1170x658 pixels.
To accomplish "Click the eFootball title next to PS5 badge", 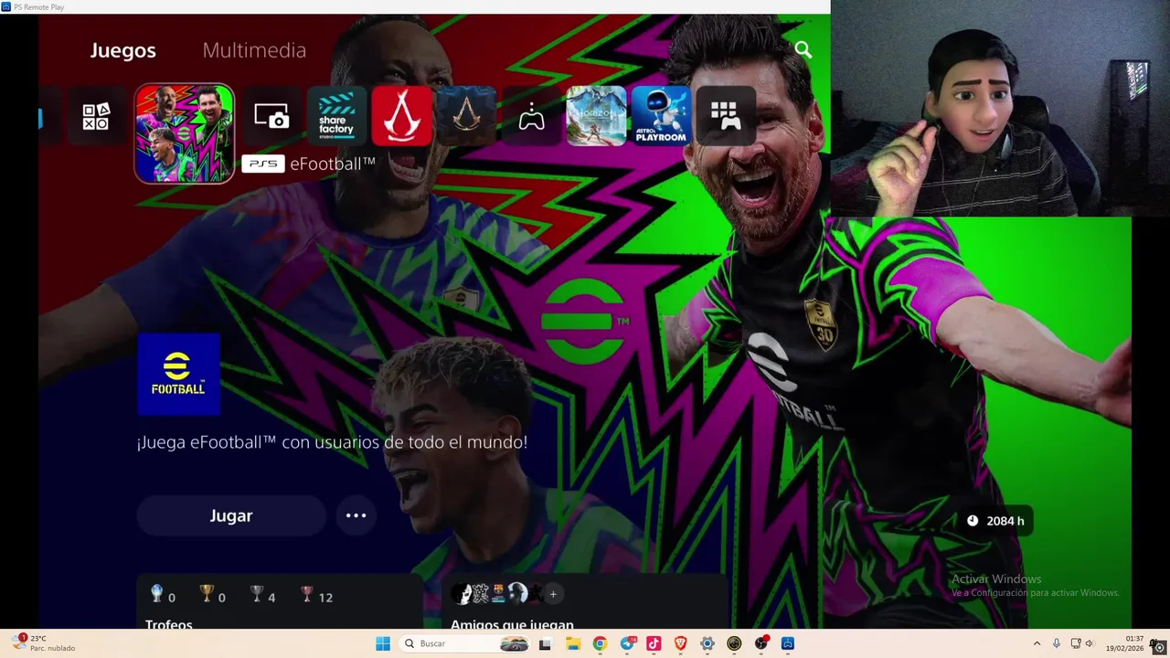I will (x=333, y=164).
